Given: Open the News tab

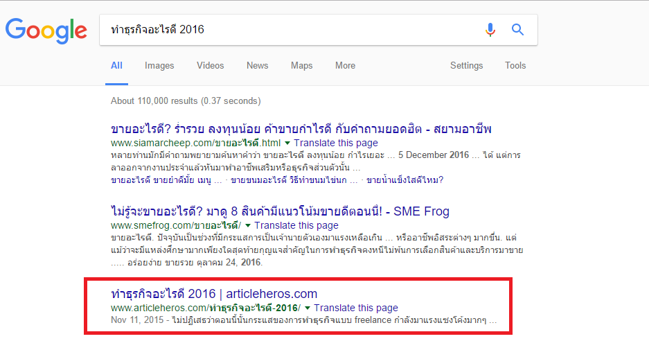Looking at the screenshot, I should (x=258, y=65).
